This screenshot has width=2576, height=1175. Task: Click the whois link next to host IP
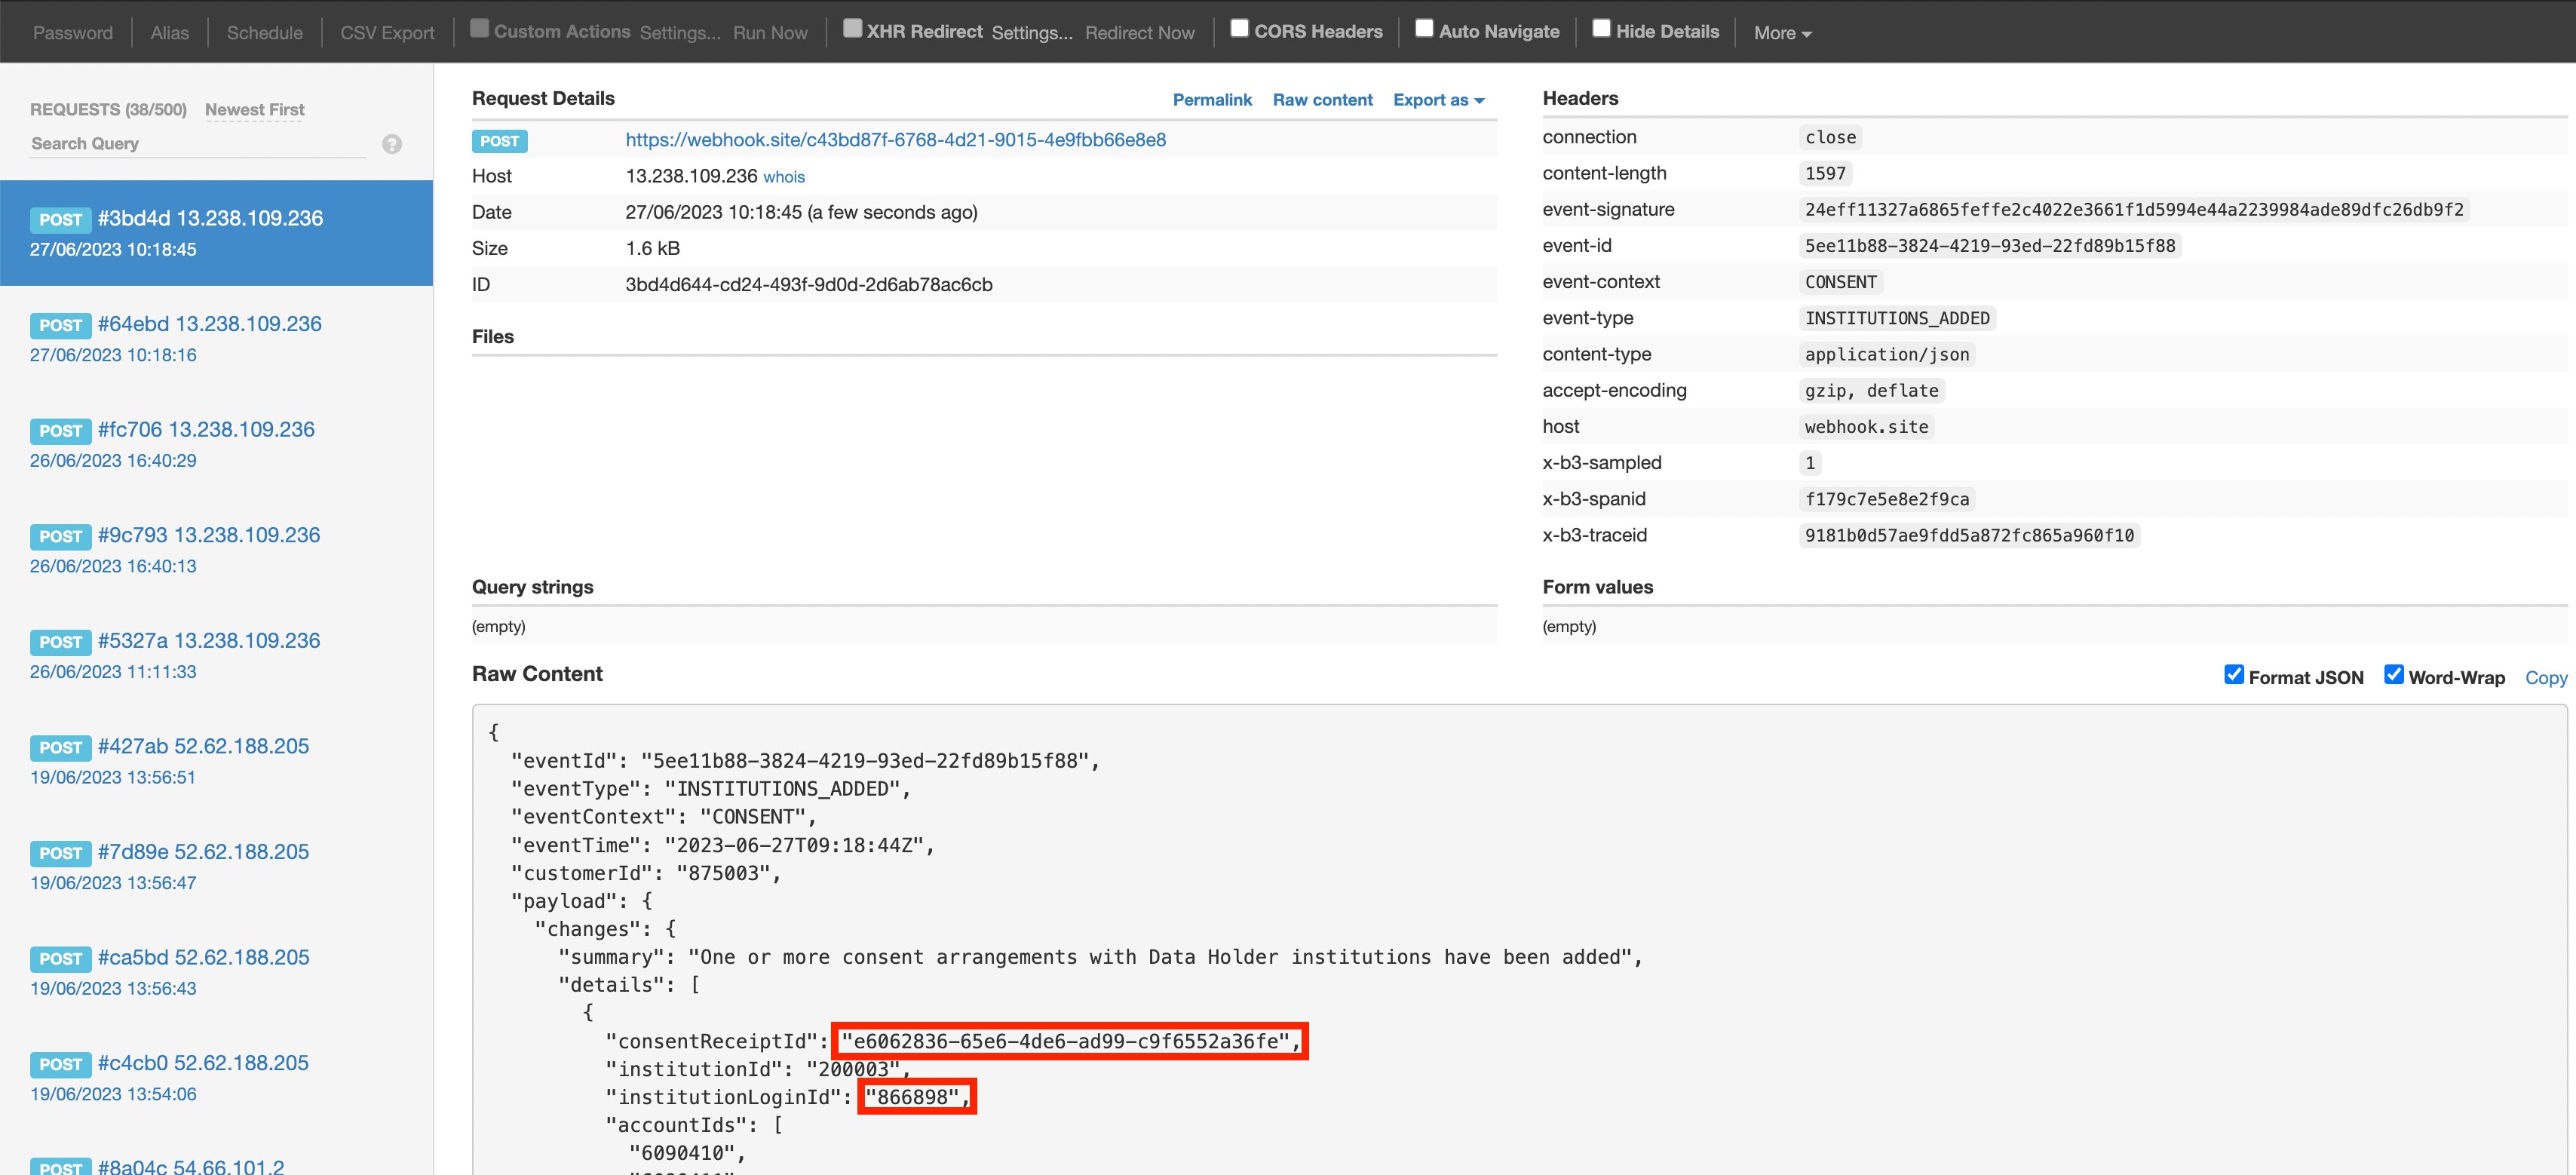[783, 177]
